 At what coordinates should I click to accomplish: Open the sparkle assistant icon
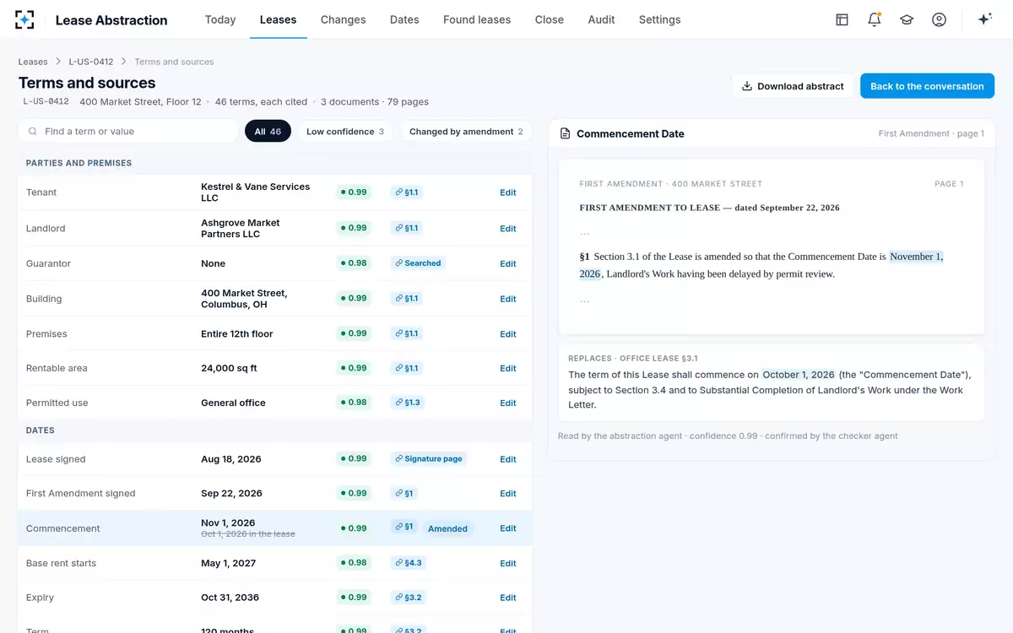point(984,19)
